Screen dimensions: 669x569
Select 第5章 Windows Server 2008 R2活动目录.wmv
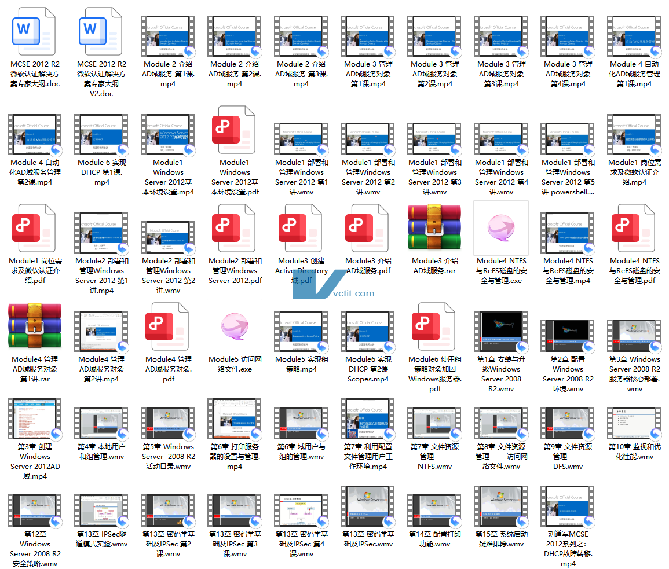coord(168,423)
